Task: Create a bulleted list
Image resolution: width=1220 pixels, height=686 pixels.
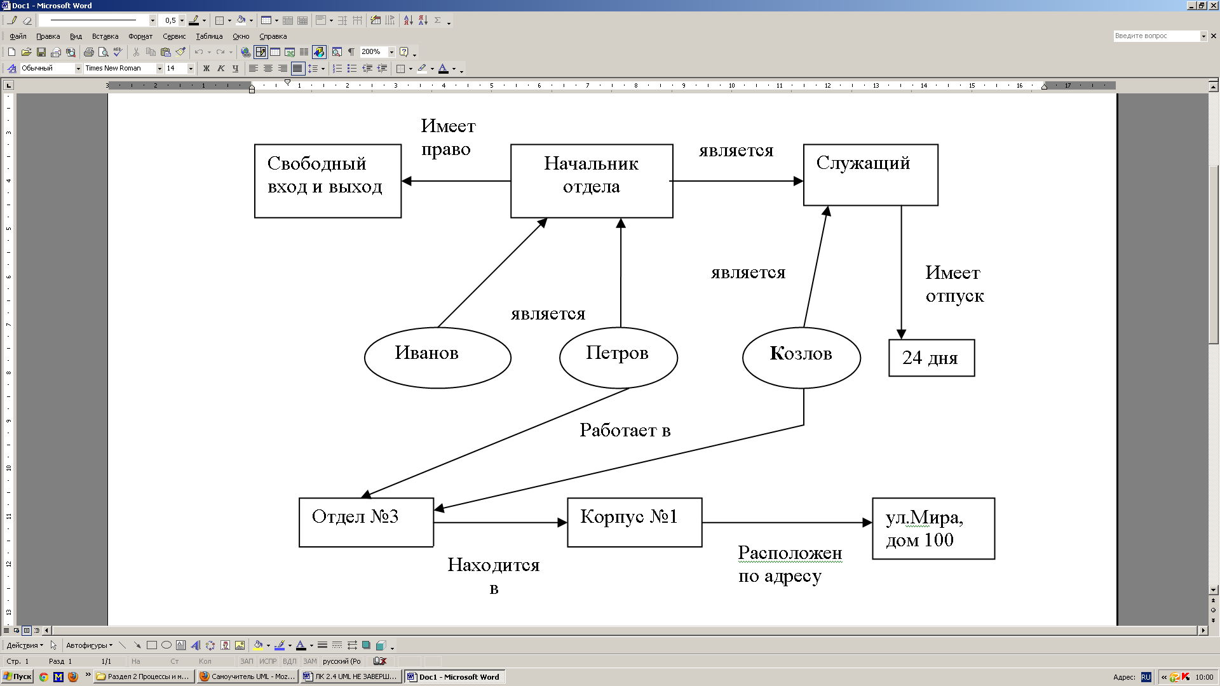Action: (x=352, y=69)
